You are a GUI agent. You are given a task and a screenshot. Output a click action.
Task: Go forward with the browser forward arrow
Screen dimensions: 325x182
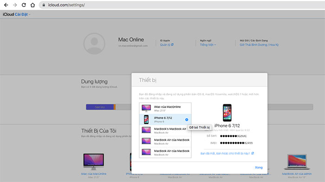tap(15, 5)
